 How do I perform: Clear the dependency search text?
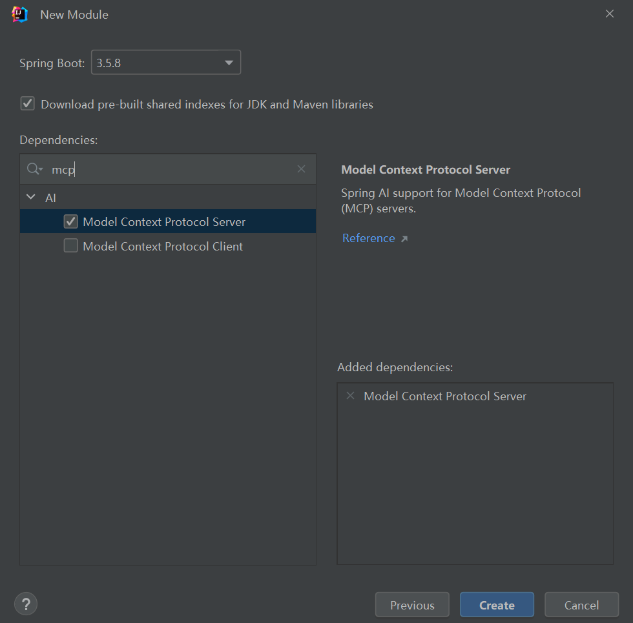[301, 169]
